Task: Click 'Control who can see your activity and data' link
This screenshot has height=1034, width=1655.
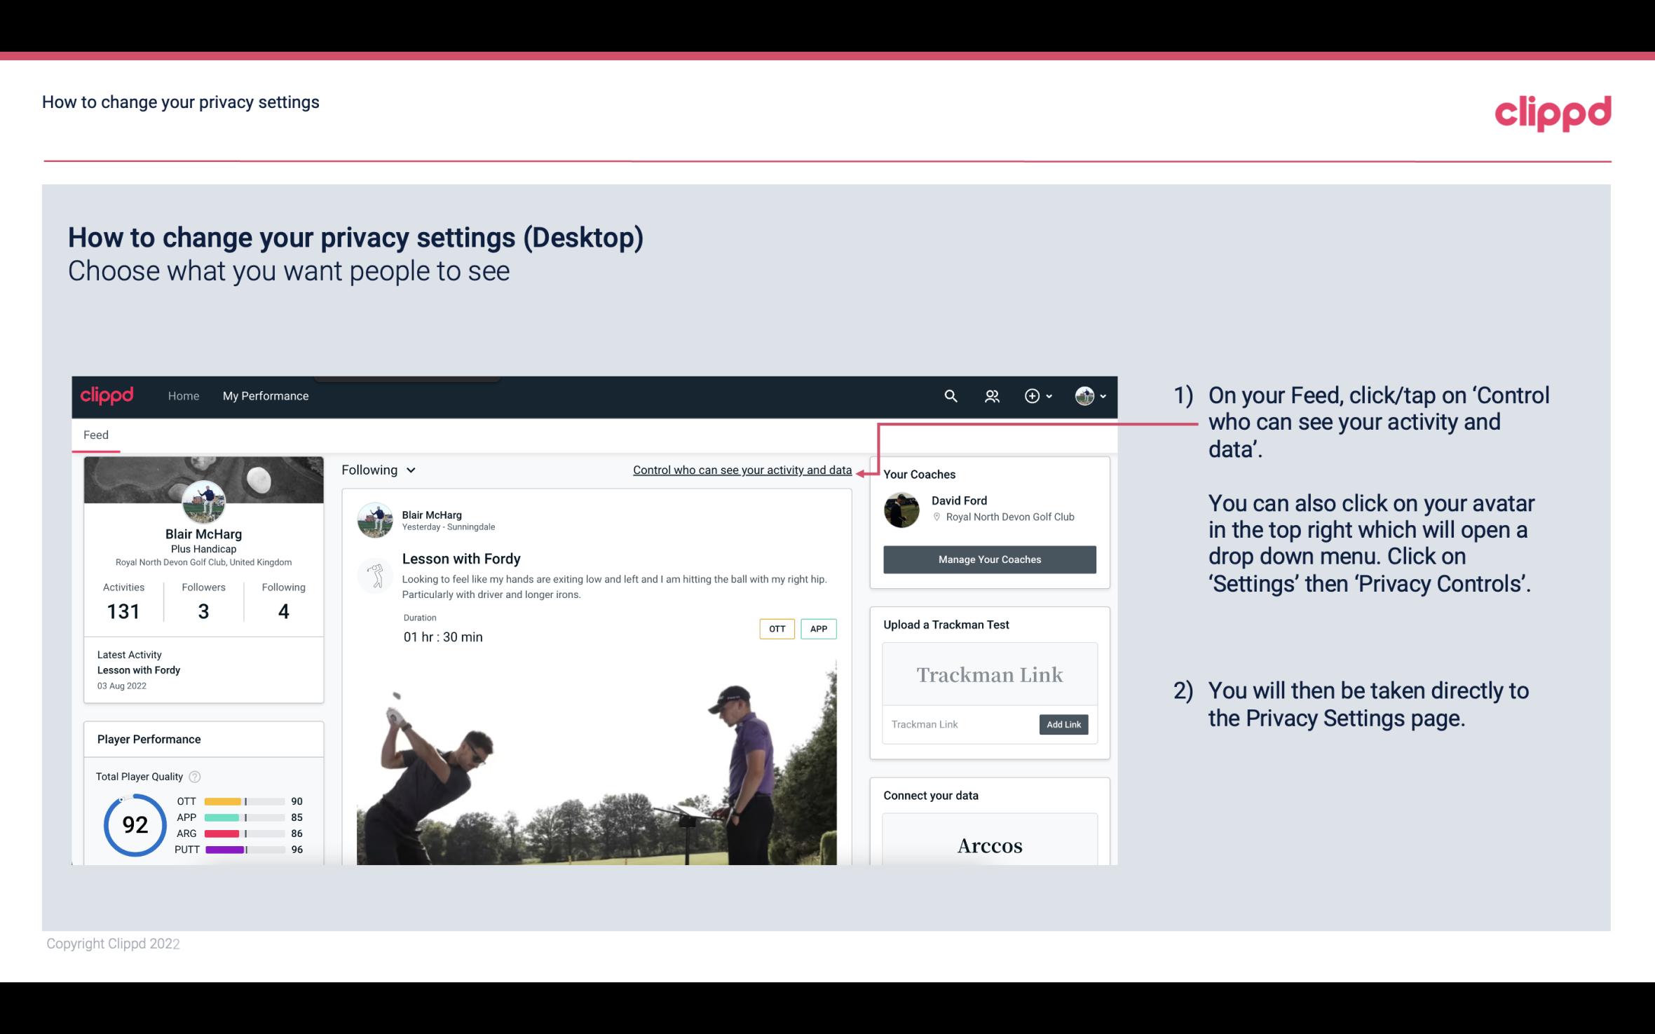Action: click(x=742, y=470)
